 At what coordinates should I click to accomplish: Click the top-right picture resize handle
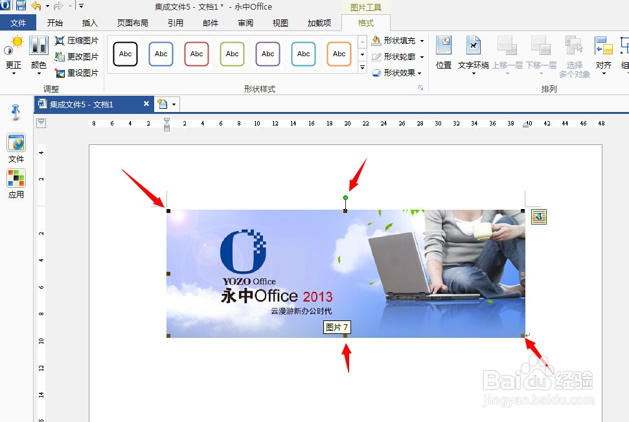coord(523,211)
